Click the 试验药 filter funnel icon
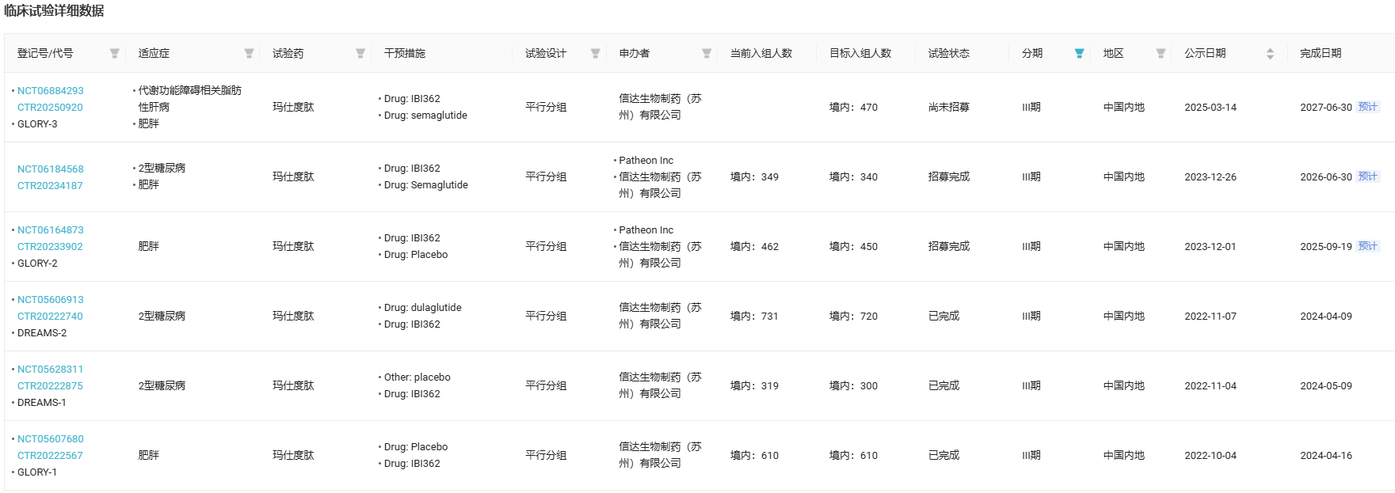Image resolution: width=1395 pixels, height=493 pixels. pyautogui.click(x=360, y=53)
